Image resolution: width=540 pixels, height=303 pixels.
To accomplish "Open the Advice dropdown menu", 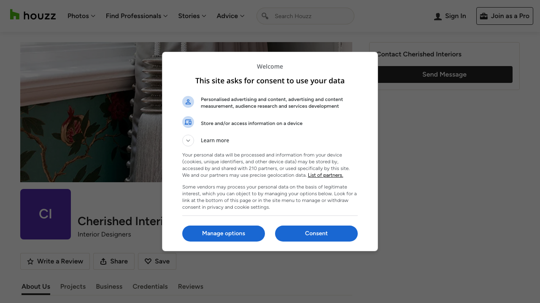I will click(x=230, y=16).
